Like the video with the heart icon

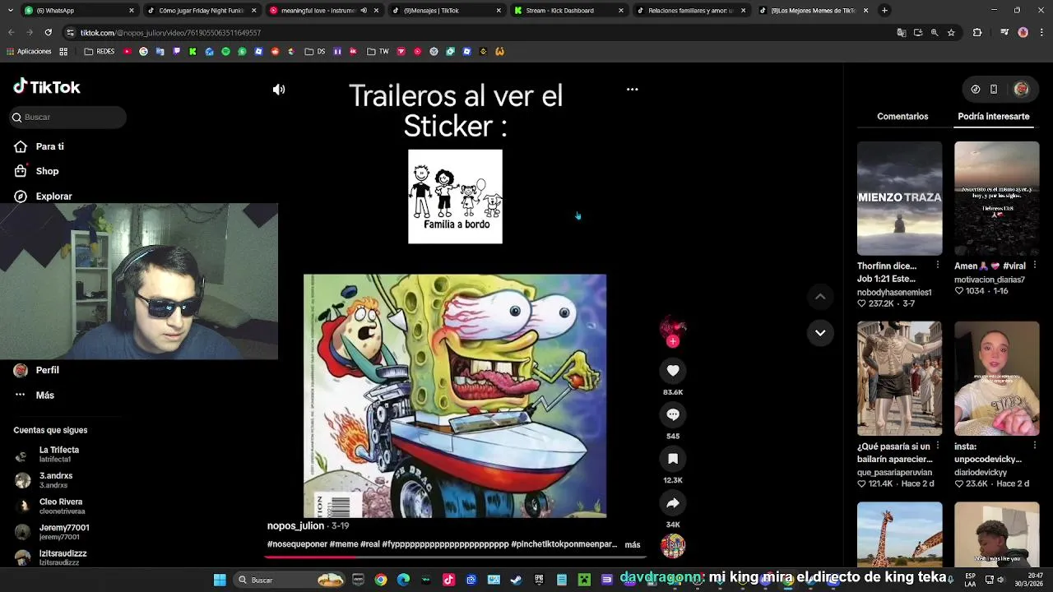pos(673,371)
